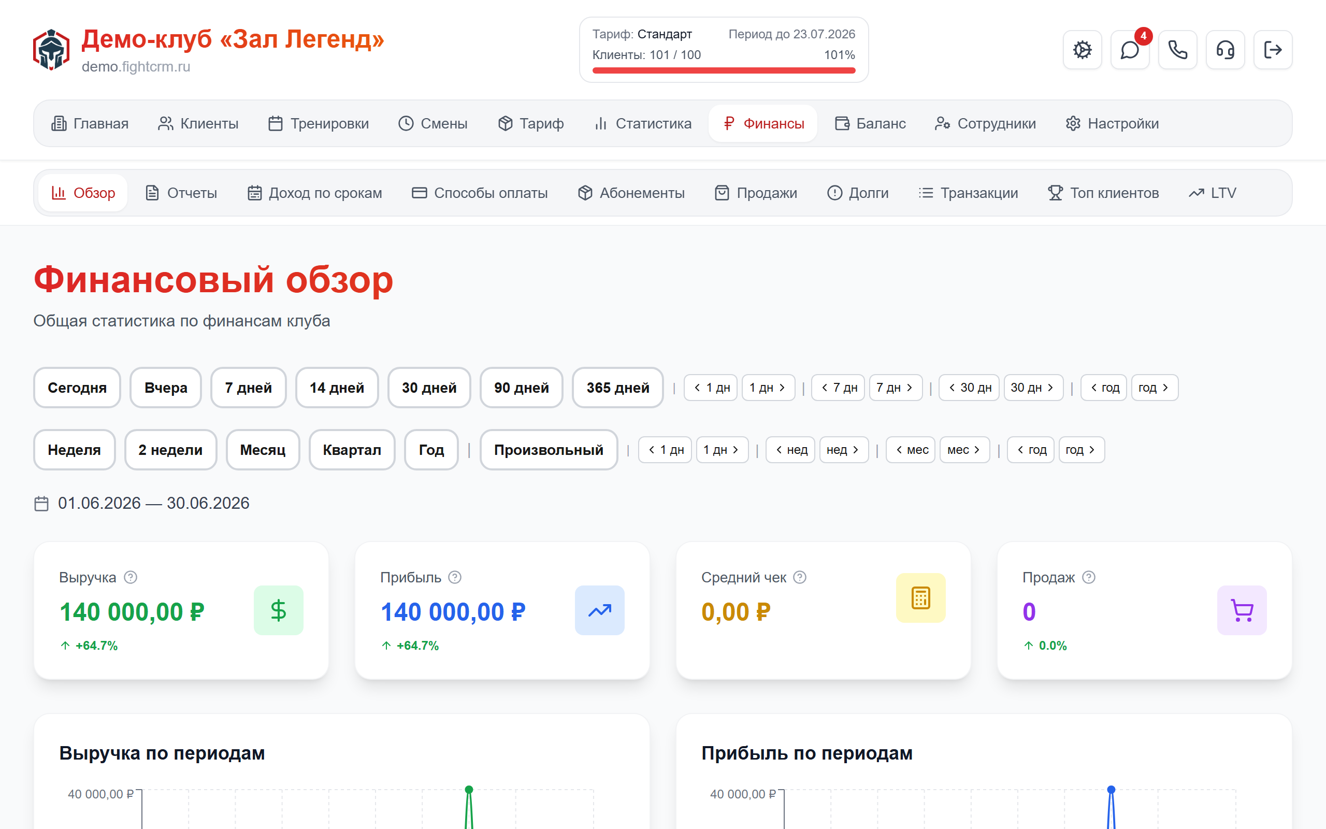This screenshot has height=829, width=1326.
Task: Switch to Способы оплаты subtab
Action: [x=480, y=193]
